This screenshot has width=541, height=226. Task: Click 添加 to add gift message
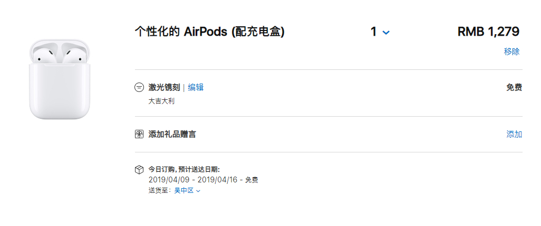514,134
